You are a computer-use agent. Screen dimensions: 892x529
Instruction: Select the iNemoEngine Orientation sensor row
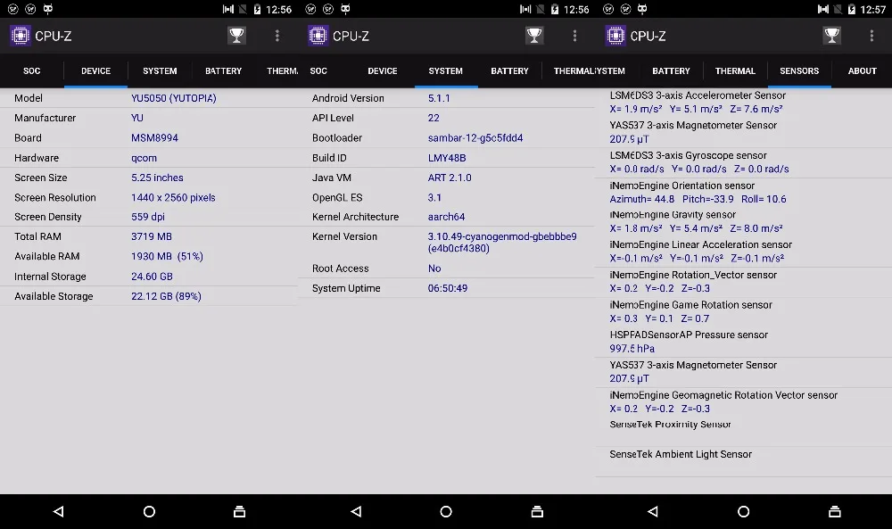743,193
